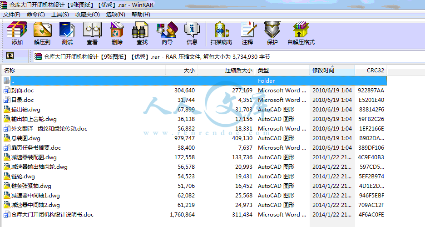
Task: Show archive 信息 (Info)
Action: (x=192, y=33)
